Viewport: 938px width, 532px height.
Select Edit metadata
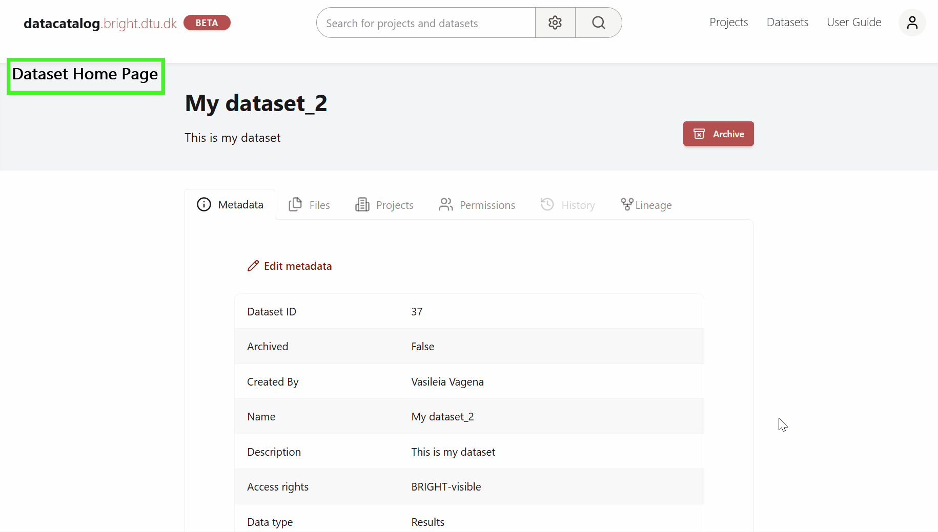click(x=298, y=266)
